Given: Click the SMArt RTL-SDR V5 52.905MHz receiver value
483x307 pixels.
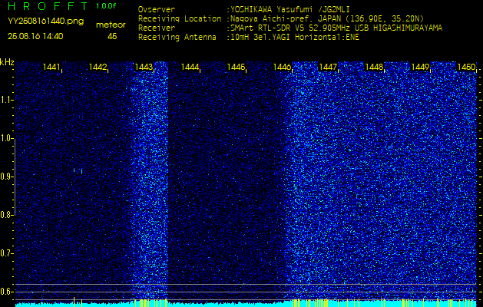Looking at the screenshot, I should 335,28.
